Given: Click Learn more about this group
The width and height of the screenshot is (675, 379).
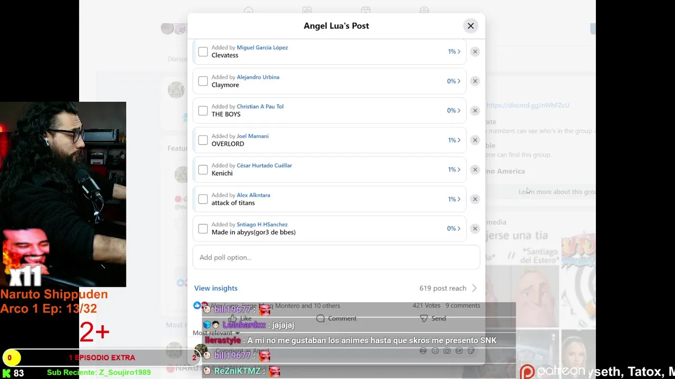Looking at the screenshot, I should click(557, 192).
